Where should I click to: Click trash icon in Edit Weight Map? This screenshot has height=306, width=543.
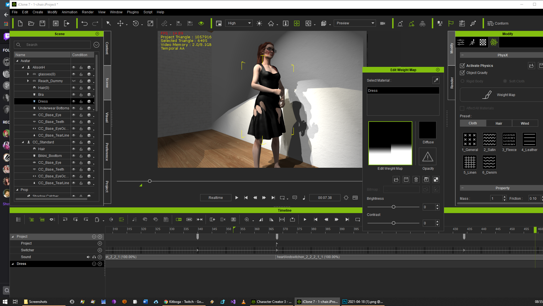point(416,179)
